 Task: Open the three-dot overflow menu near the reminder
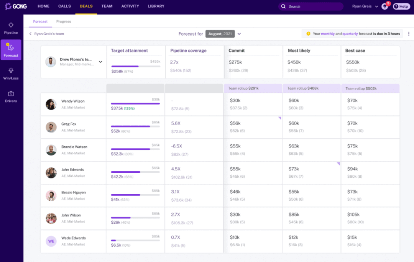coord(409,34)
